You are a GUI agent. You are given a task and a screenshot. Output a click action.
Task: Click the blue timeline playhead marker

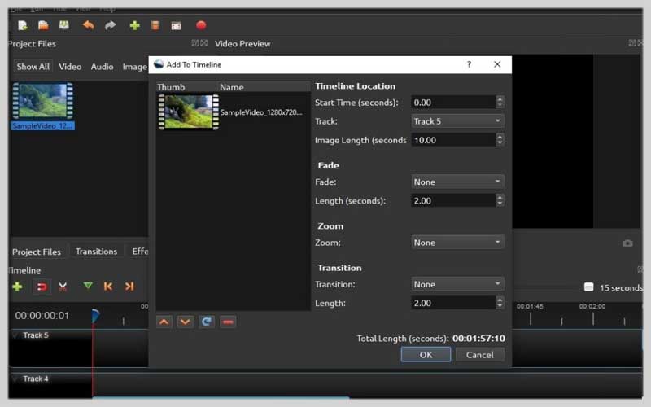95,315
